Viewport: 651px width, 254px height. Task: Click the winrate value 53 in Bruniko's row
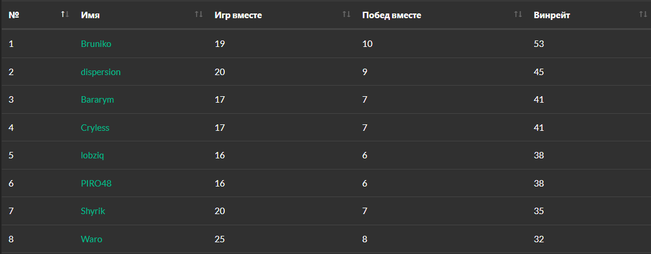click(539, 44)
